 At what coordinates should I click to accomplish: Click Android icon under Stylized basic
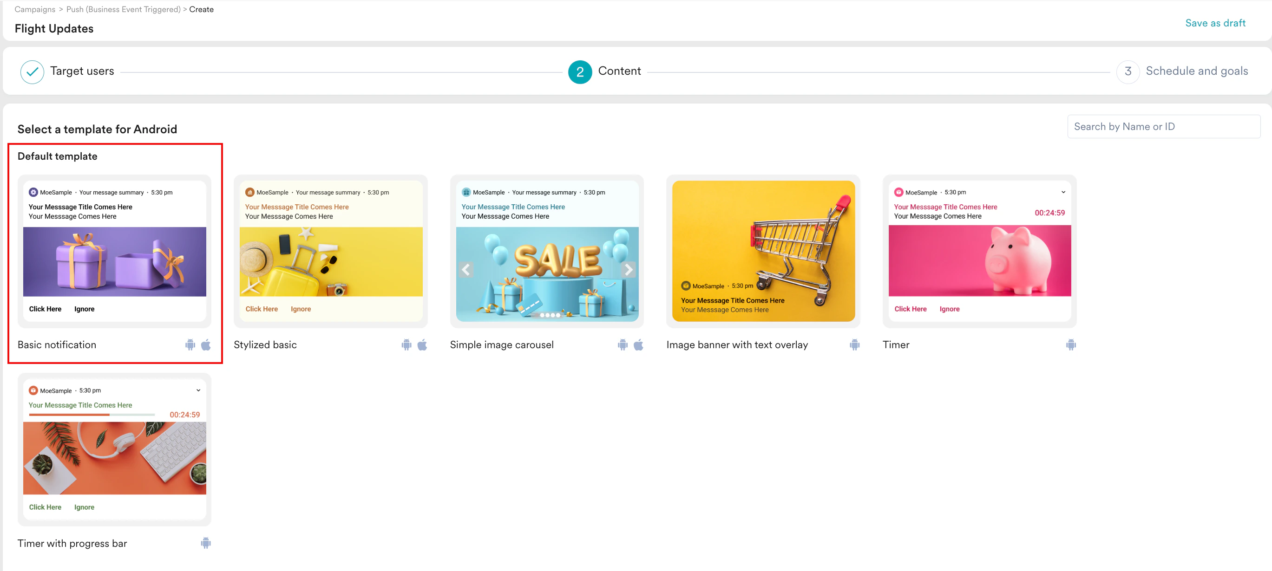pyautogui.click(x=407, y=344)
